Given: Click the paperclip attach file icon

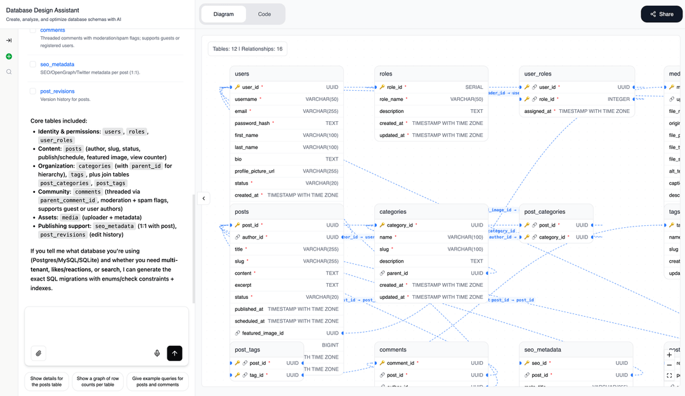Looking at the screenshot, I should (x=39, y=353).
